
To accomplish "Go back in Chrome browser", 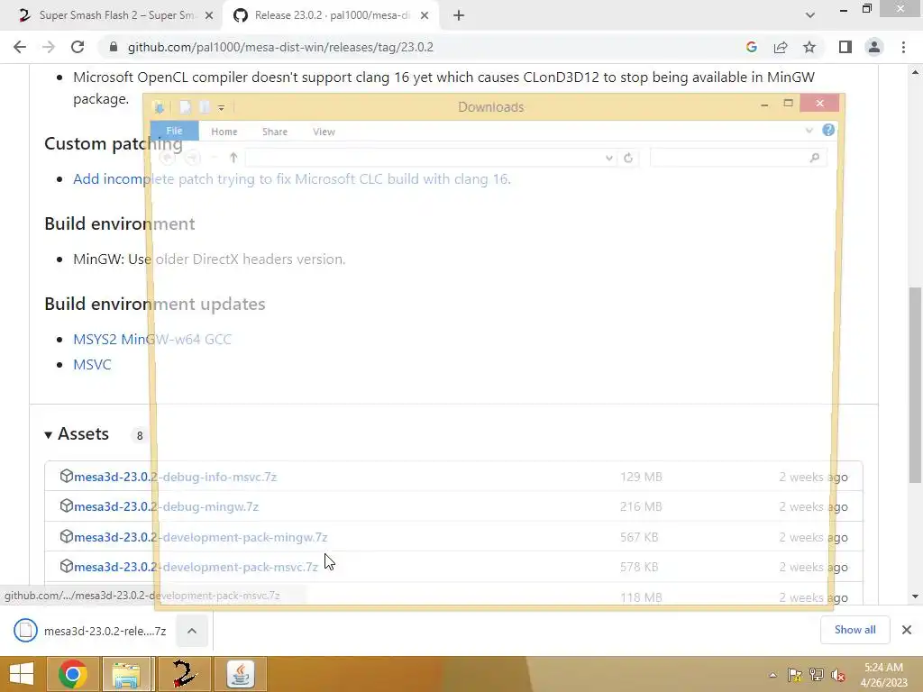I will point(20,47).
